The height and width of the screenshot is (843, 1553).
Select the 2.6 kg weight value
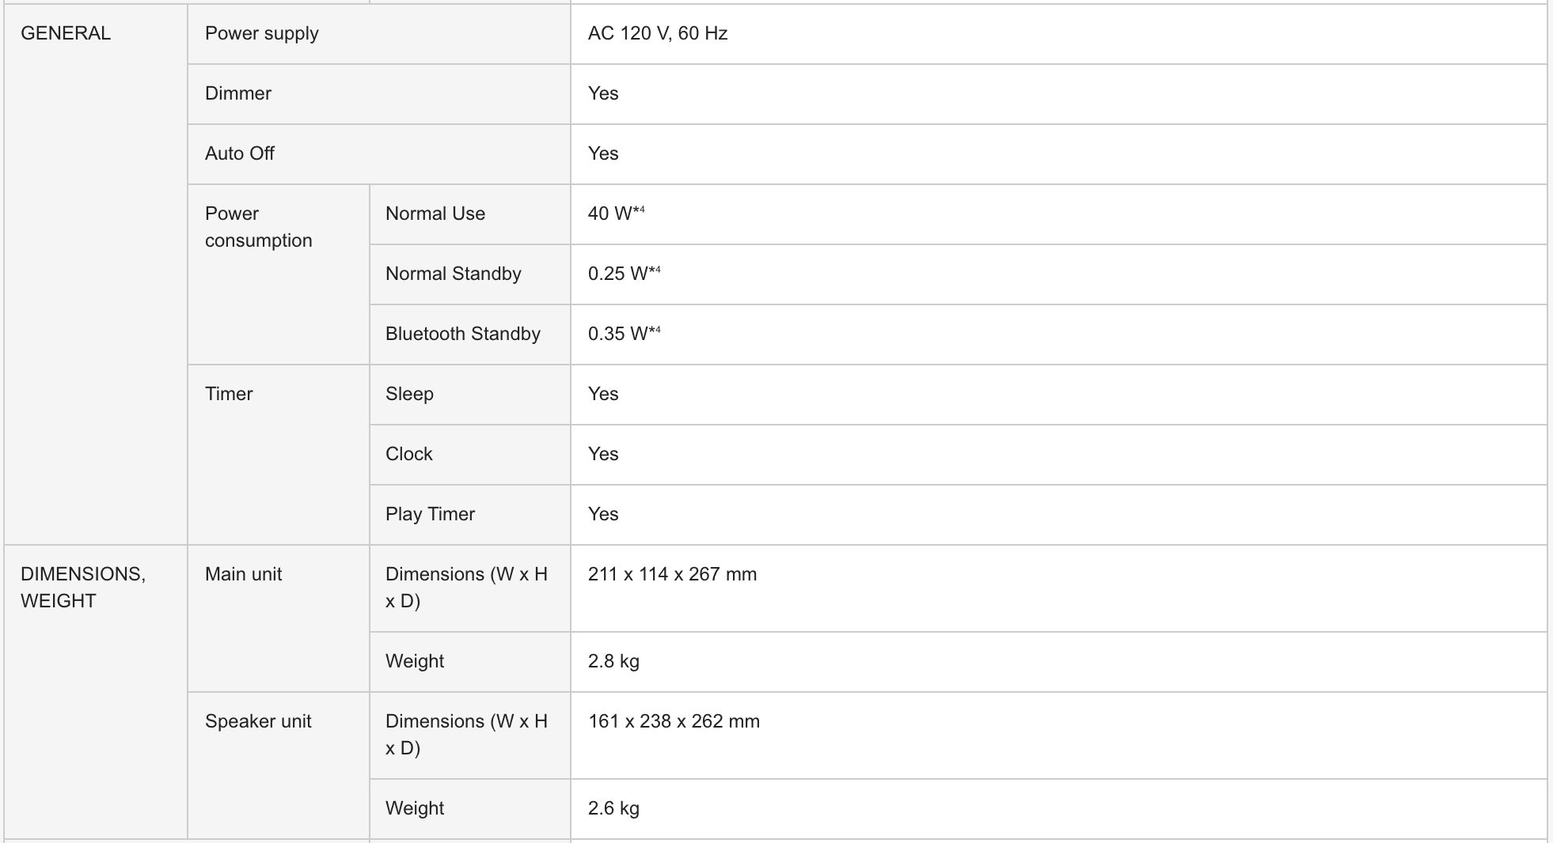pyautogui.click(x=613, y=808)
